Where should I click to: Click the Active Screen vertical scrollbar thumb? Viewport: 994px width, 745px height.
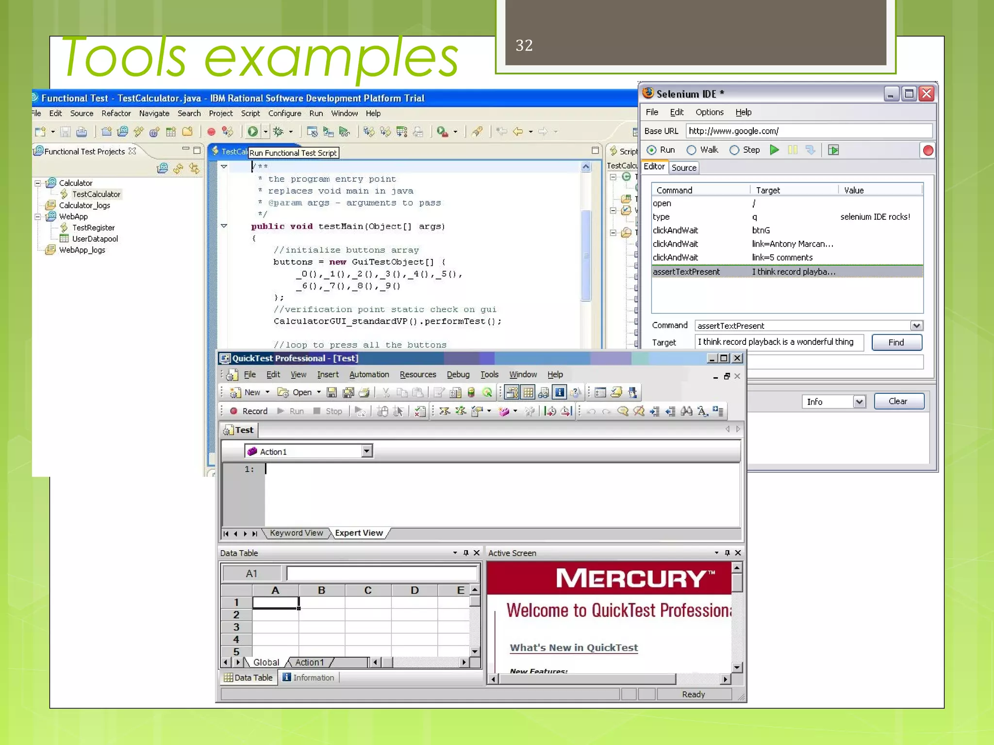point(737,582)
